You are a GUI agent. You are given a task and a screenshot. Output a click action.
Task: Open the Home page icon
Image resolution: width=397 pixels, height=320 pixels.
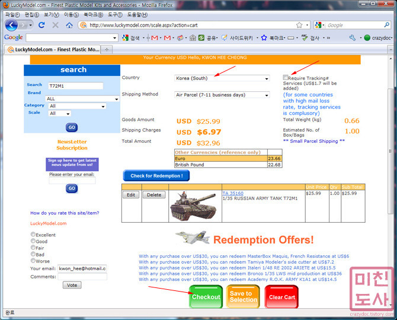click(x=69, y=25)
